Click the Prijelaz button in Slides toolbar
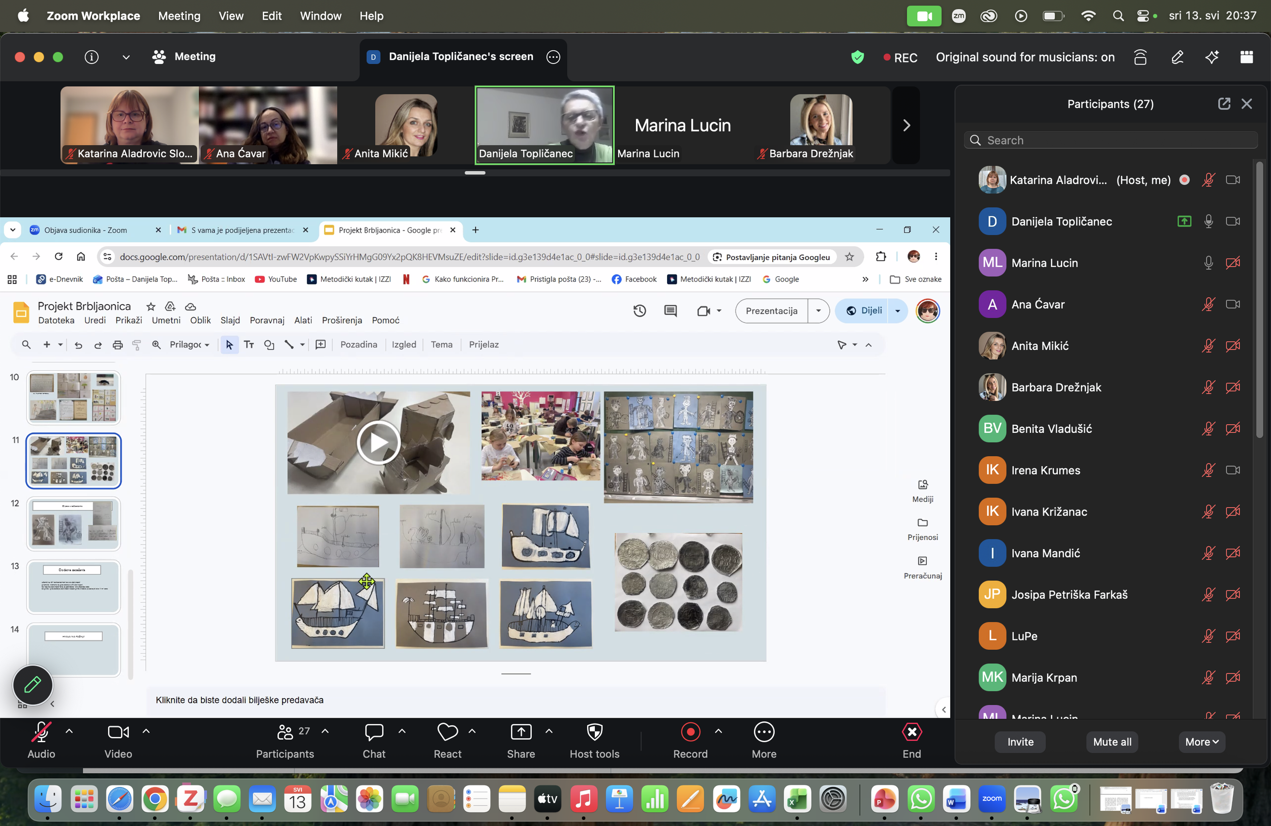 [x=483, y=345]
